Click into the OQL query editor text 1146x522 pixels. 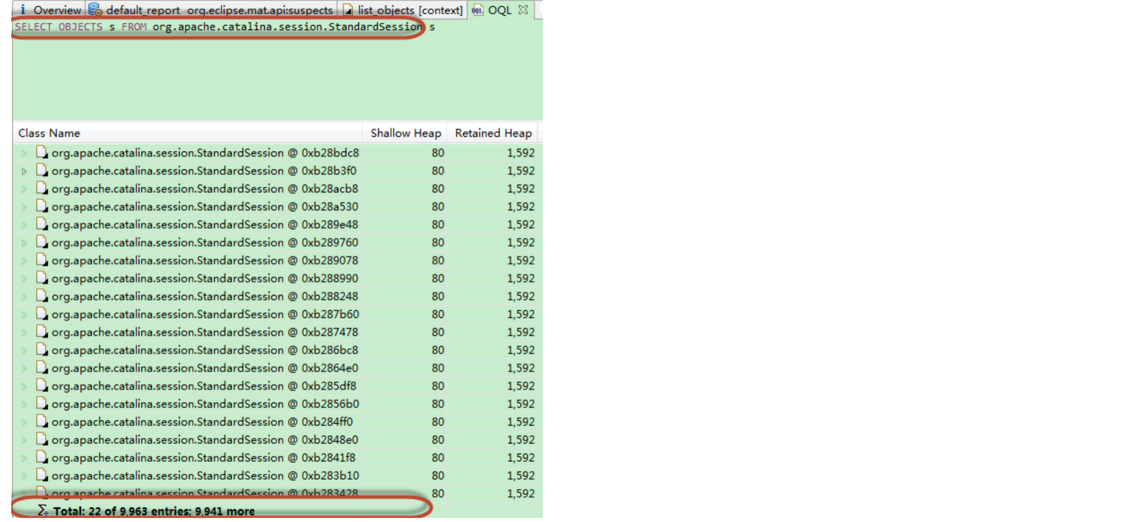pos(225,27)
